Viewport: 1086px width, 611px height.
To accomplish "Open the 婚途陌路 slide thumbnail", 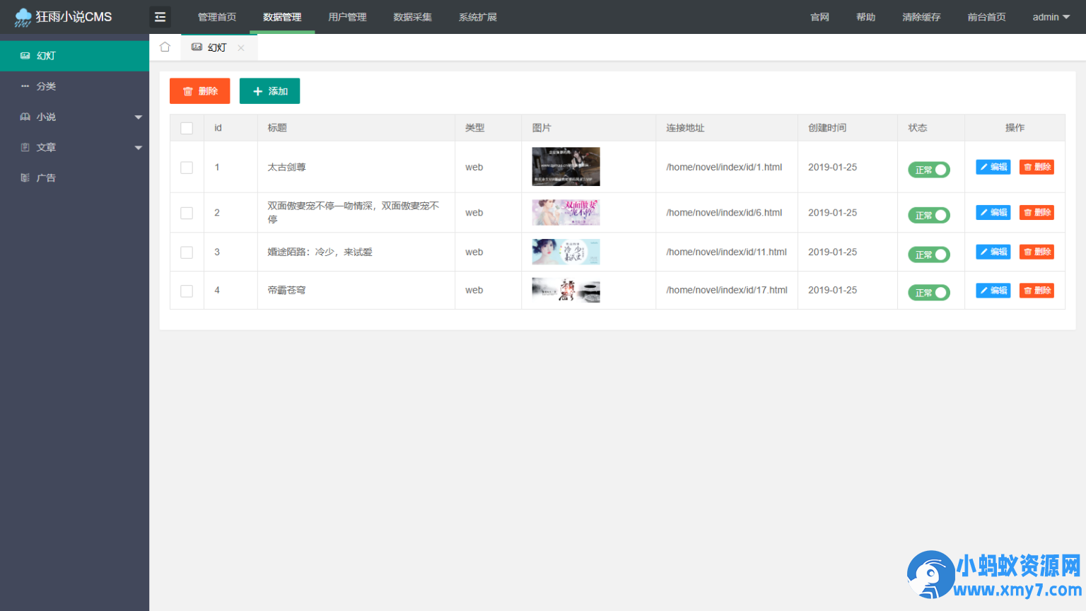I will point(566,252).
